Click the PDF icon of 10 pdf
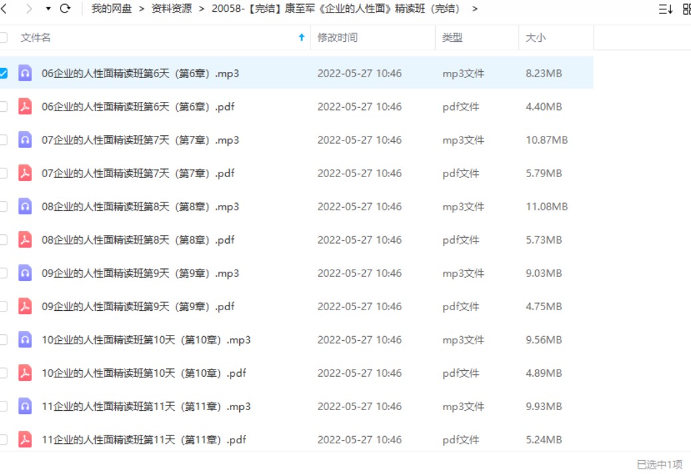 tap(25, 373)
